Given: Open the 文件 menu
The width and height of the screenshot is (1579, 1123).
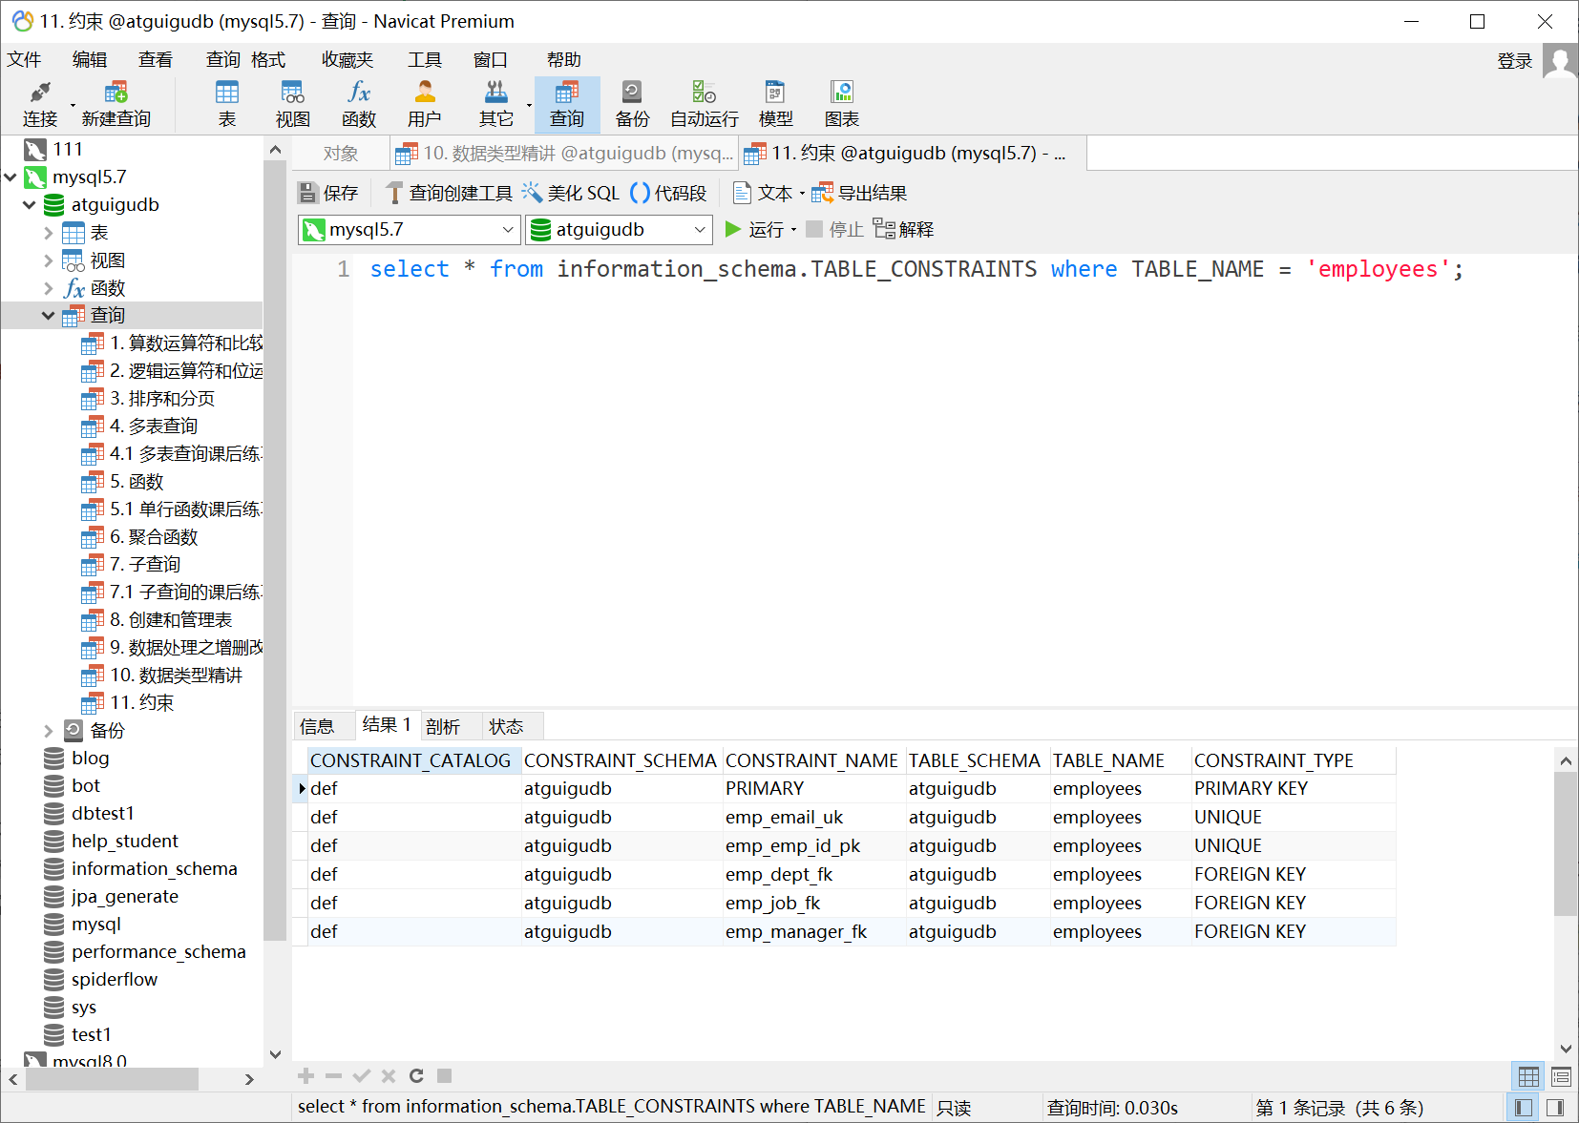Looking at the screenshot, I should 24,60.
